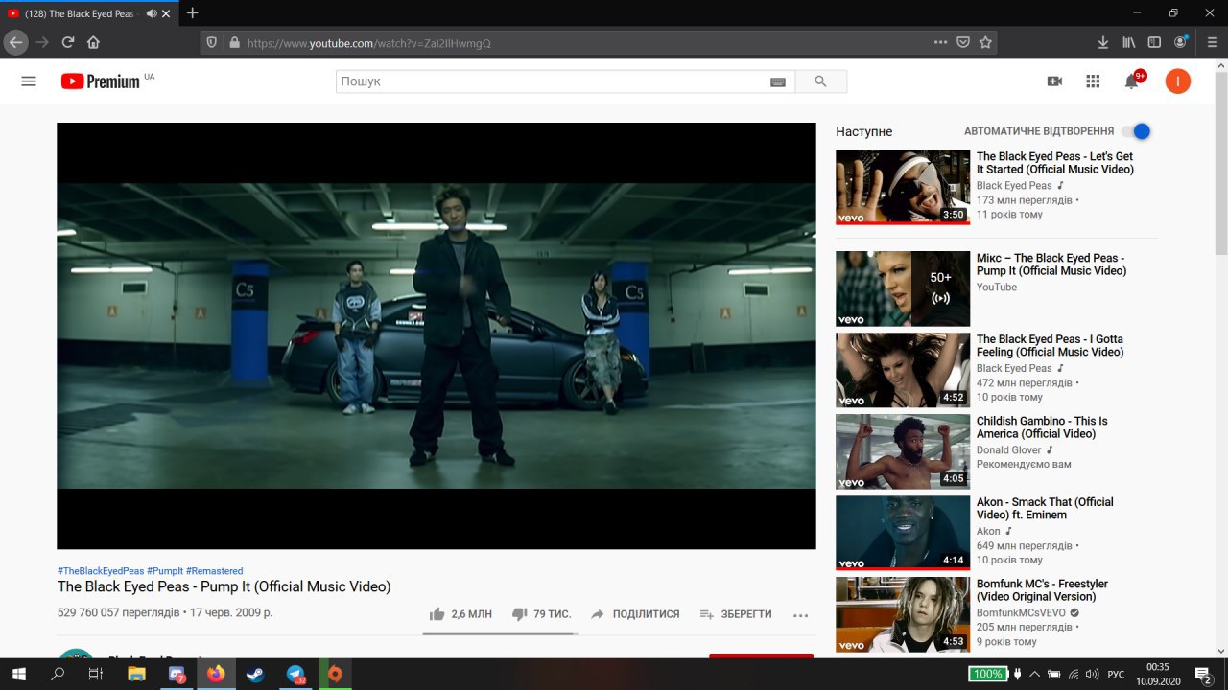
Task: Go back with Firefox back arrow
Action: click(x=15, y=42)
